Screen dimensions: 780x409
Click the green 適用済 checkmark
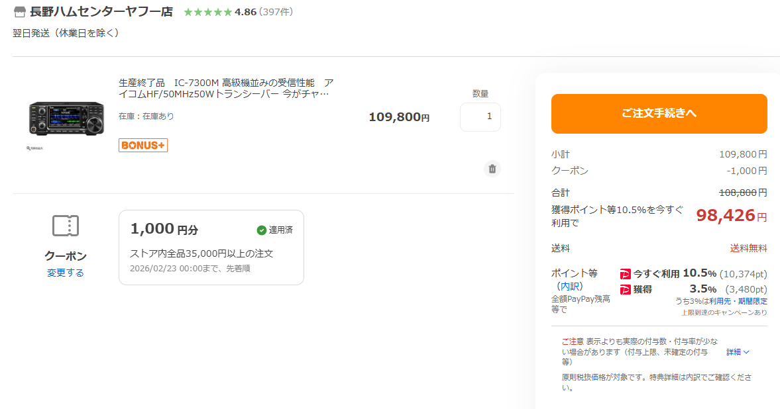[x=262, y=230]
